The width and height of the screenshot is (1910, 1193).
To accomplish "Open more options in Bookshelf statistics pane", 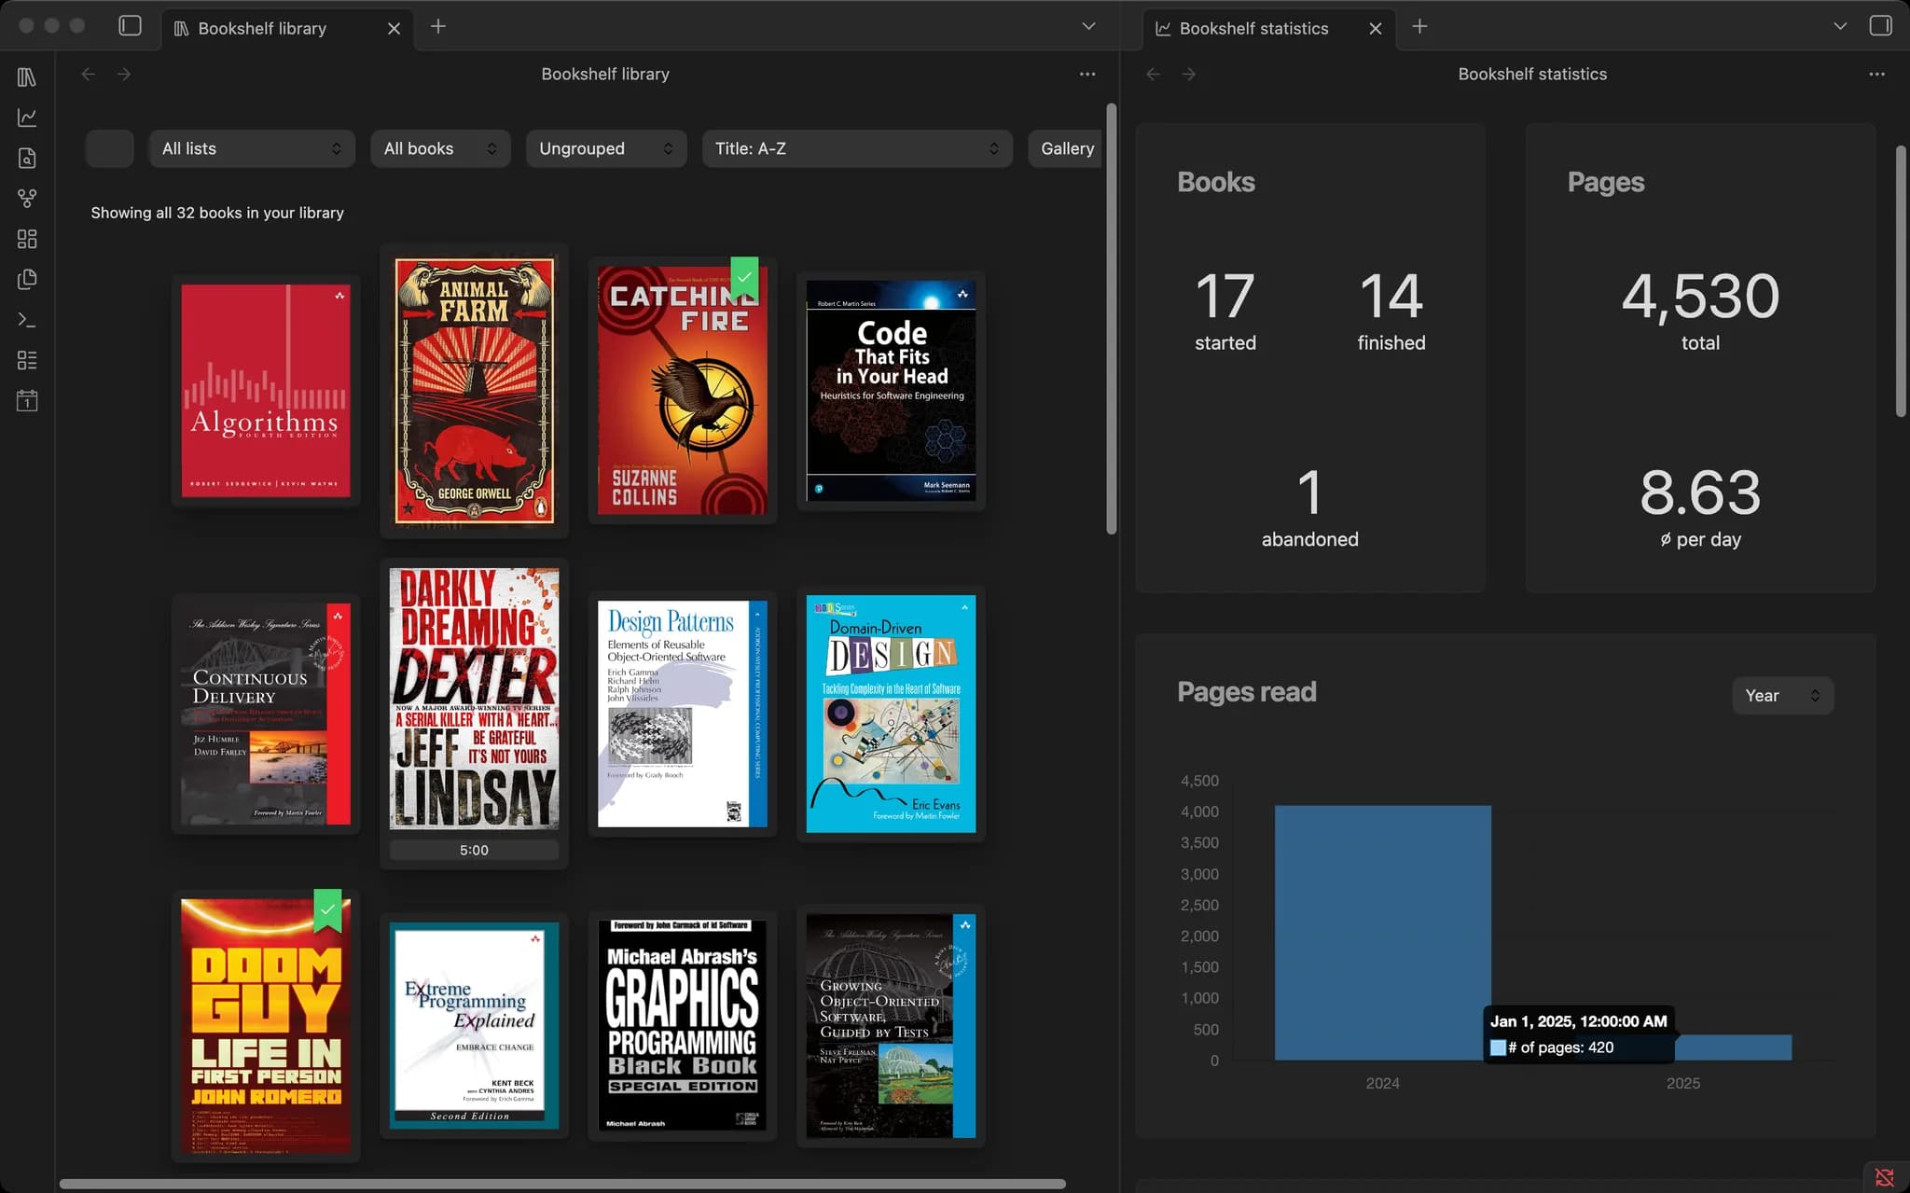I will click(1877, 74).
